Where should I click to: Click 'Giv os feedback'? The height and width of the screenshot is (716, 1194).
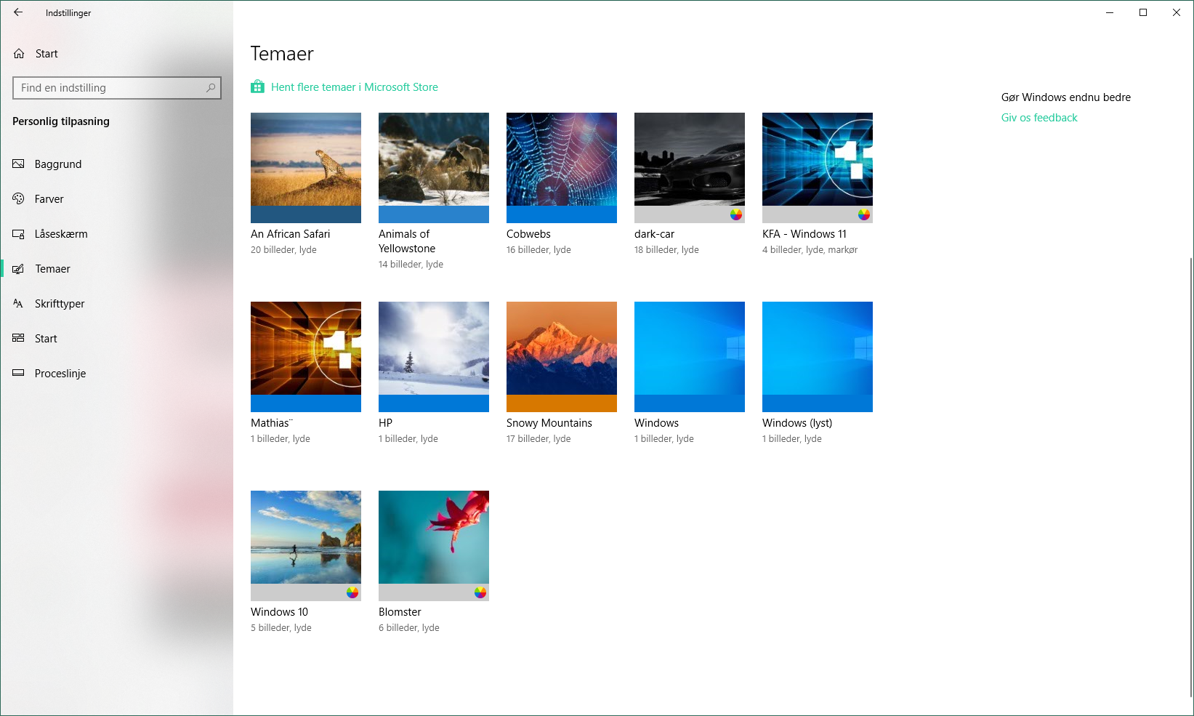point(1038,117)
